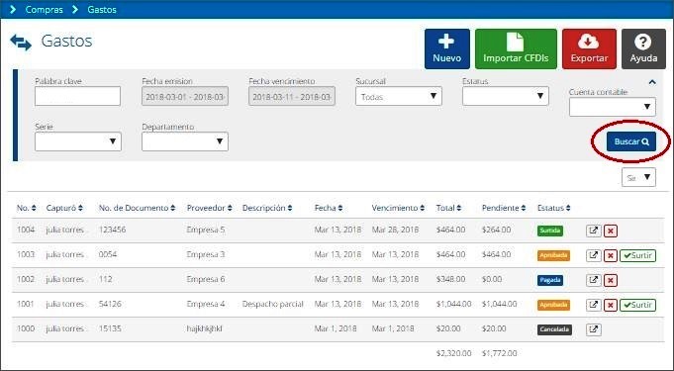
Task: Click Surtir for expense 1003
Action: click(638, 256)
